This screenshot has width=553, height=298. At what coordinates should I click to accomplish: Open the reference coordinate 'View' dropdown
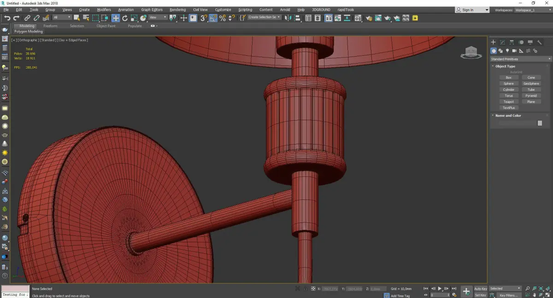click(158, 18)
